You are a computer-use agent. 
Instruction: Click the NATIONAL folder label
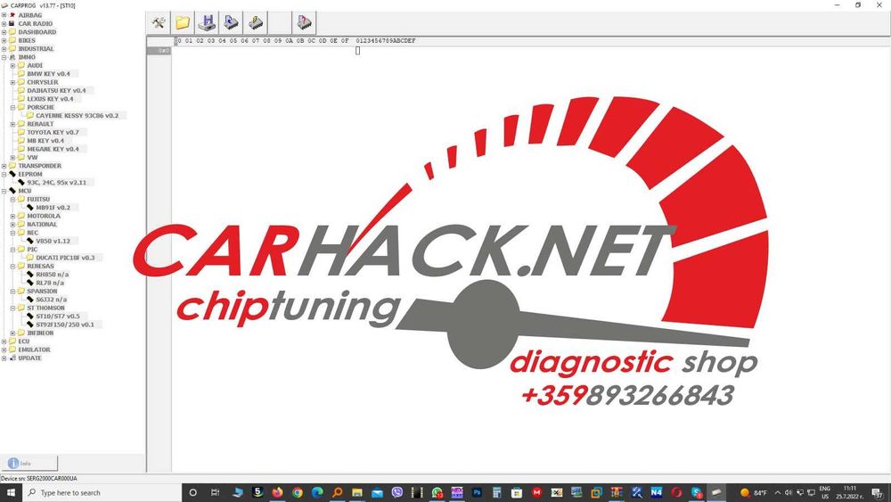click(42, 225)
